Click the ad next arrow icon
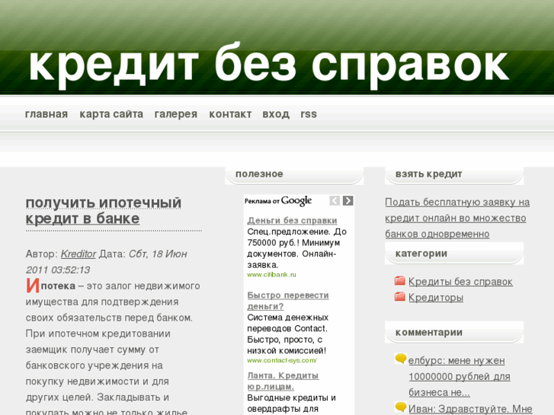This screenshot has width=554, height=415. click(348, 200)
